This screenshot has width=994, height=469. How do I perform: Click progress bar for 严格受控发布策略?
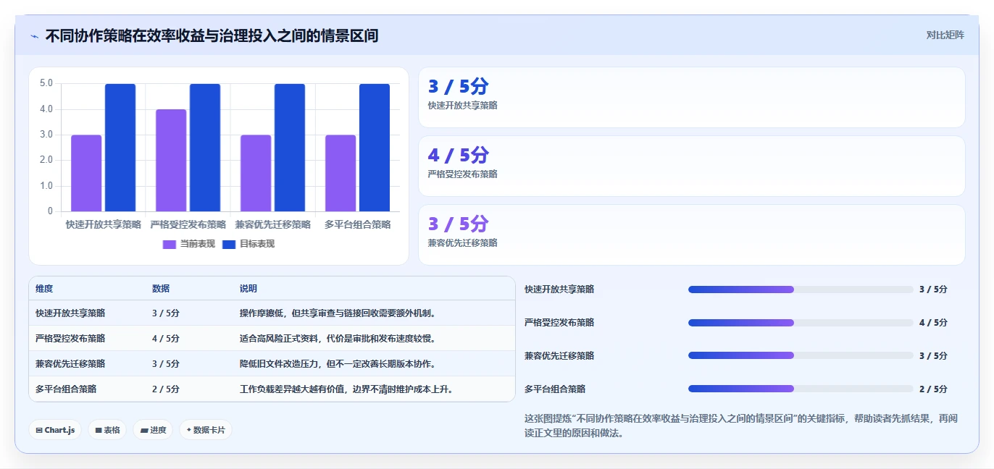click(x=801, y=323)
